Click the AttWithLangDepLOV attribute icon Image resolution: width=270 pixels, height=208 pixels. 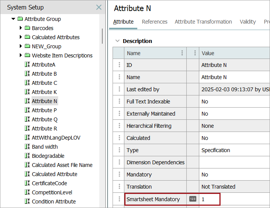coord(27,137)
